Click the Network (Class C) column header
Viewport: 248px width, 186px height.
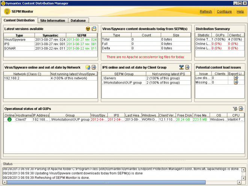click(27, 74)
